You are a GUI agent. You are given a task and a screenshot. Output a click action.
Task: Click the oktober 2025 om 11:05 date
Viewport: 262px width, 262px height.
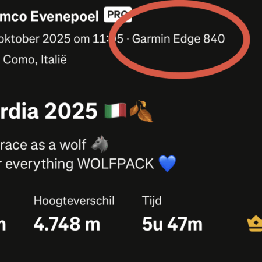62,39
